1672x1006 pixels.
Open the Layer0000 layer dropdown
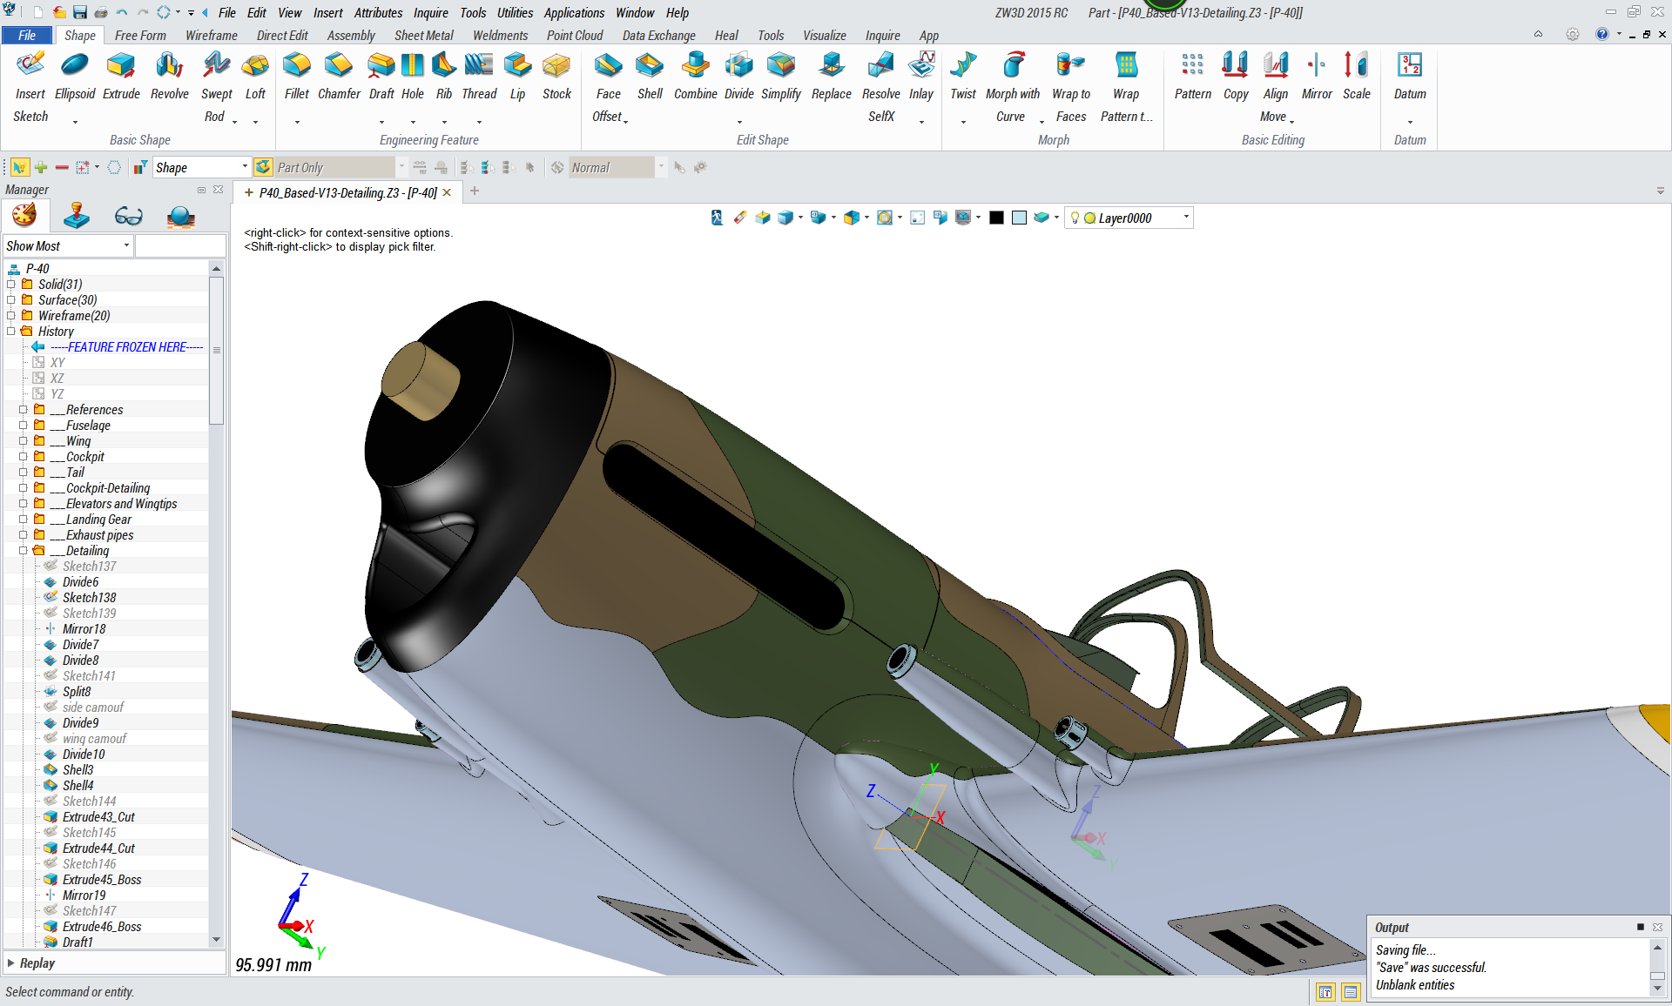[1186, 218]
